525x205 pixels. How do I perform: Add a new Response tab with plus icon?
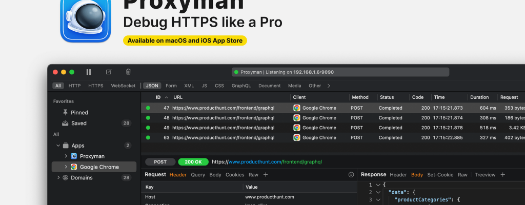click(x=503, y=175)
